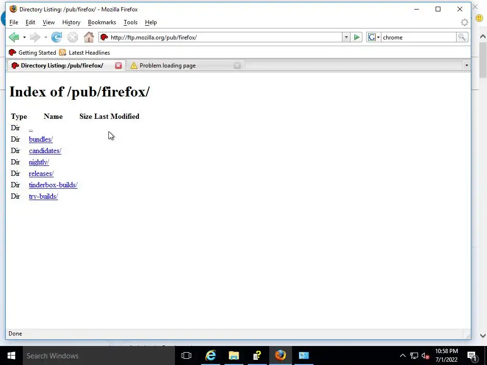Open the Help menu
This screenshot has width=487, height=365.
[151, 22]
